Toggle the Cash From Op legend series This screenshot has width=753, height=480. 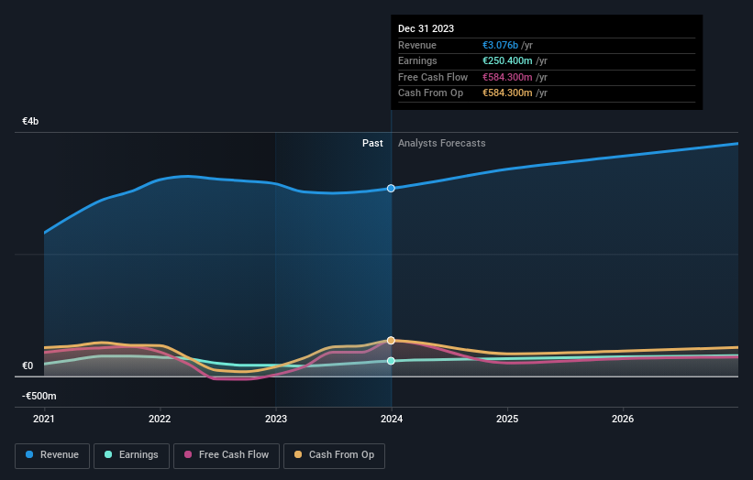334,455
